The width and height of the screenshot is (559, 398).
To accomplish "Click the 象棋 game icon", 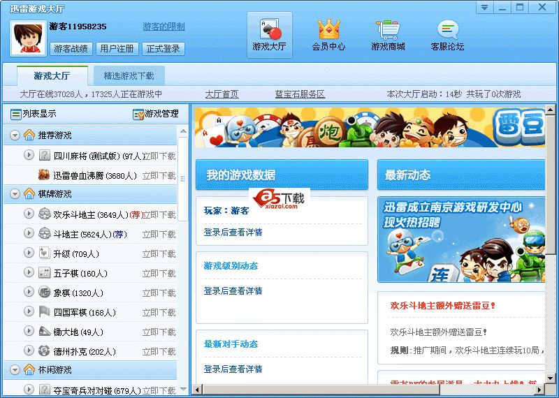I will coord(44,292).
